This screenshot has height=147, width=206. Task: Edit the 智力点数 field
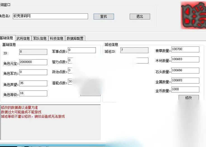70,61
